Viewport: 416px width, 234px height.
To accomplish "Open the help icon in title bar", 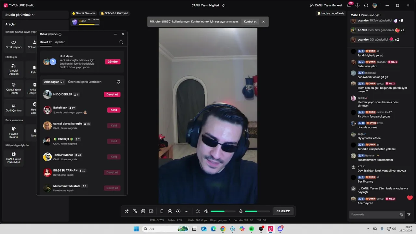I will 357,6.
